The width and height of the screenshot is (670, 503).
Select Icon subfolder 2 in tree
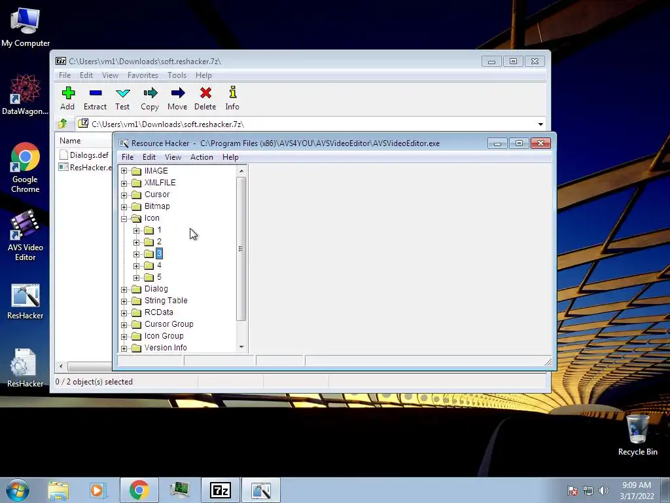tap(160, 242)
